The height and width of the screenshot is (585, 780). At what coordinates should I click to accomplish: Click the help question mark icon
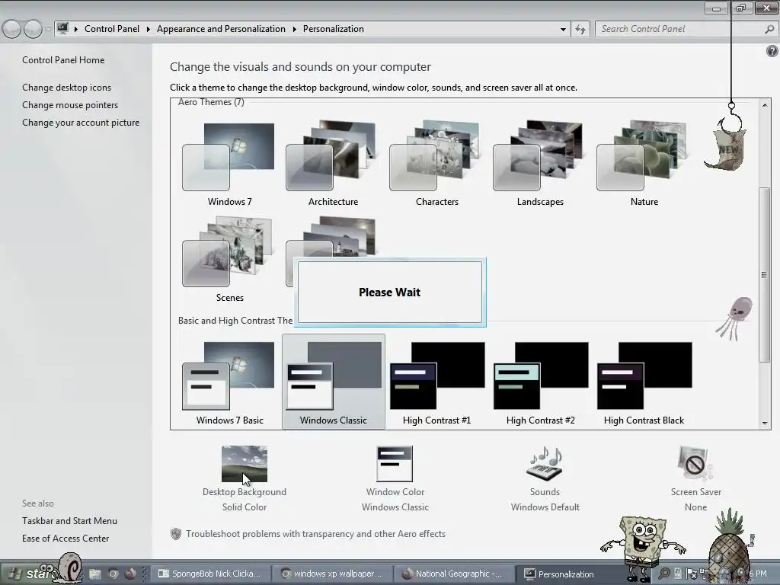(772, 51)
